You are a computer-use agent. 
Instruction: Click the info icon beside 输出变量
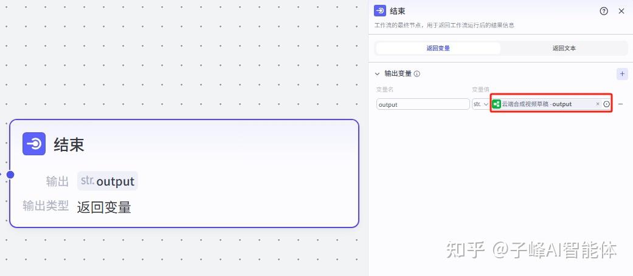(417, 74)
